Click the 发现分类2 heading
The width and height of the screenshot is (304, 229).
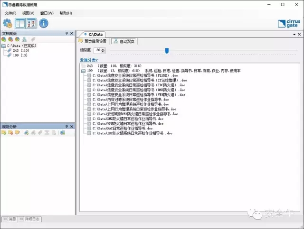(x=89, y=60)
